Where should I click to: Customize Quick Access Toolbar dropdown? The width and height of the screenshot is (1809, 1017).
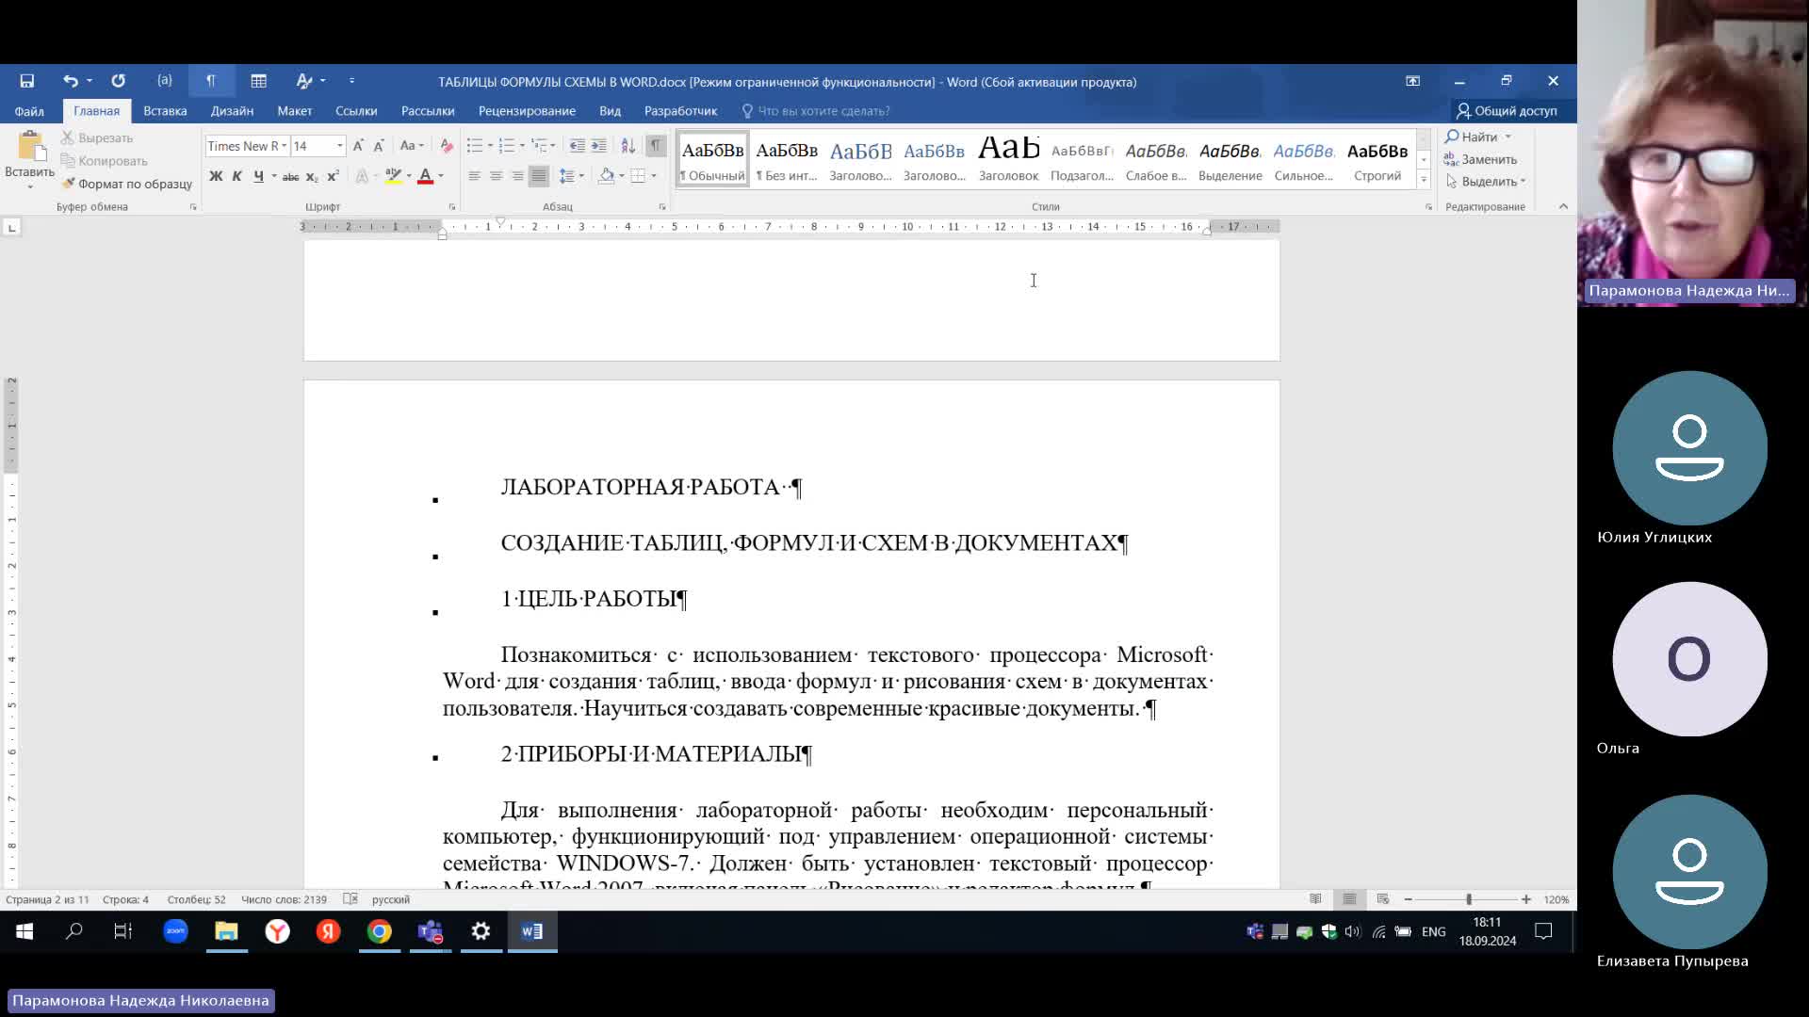tap(351, 81)
